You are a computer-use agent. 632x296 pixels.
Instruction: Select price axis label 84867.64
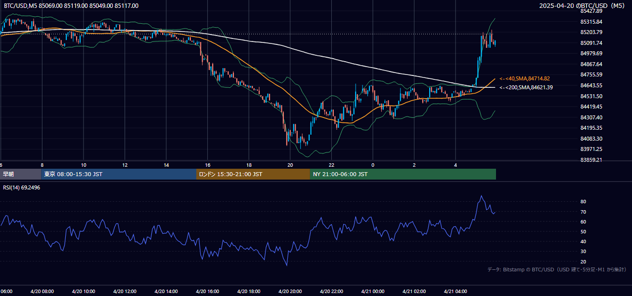591,64
